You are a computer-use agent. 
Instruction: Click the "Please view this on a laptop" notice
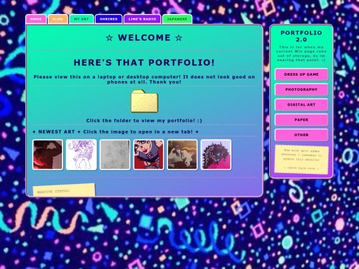coord(144,80)
